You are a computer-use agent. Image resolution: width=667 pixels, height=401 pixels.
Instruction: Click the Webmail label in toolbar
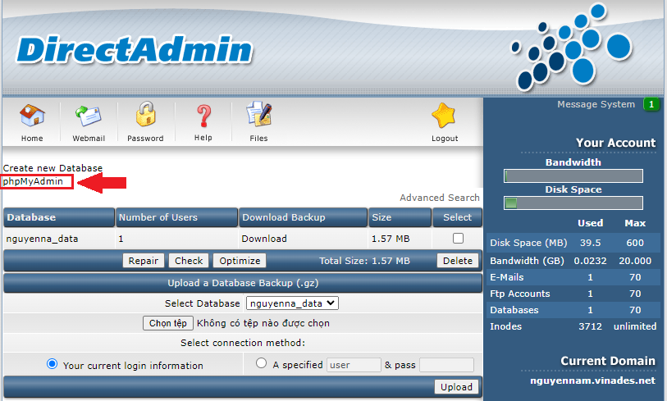89,139
